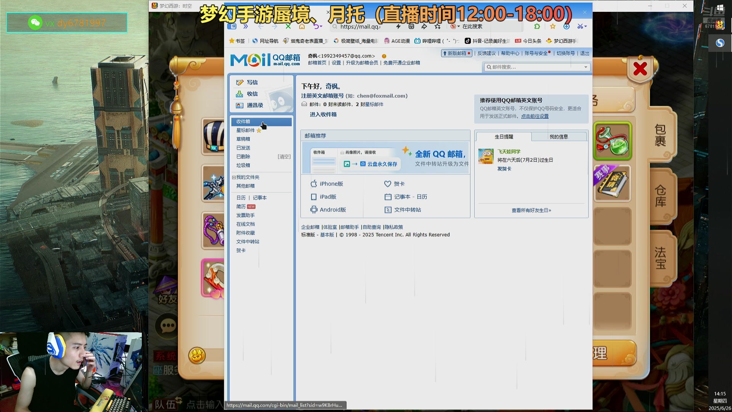Screen dimensions: 732x412
Task: Open 在线文档 in the sidebar
Action: (x=246, y=224)
